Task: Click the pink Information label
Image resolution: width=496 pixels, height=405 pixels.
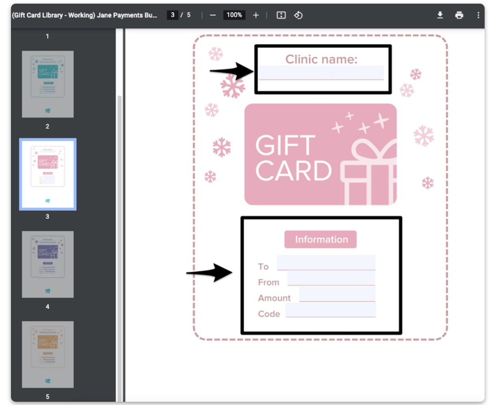Action: tap(321, 239)
